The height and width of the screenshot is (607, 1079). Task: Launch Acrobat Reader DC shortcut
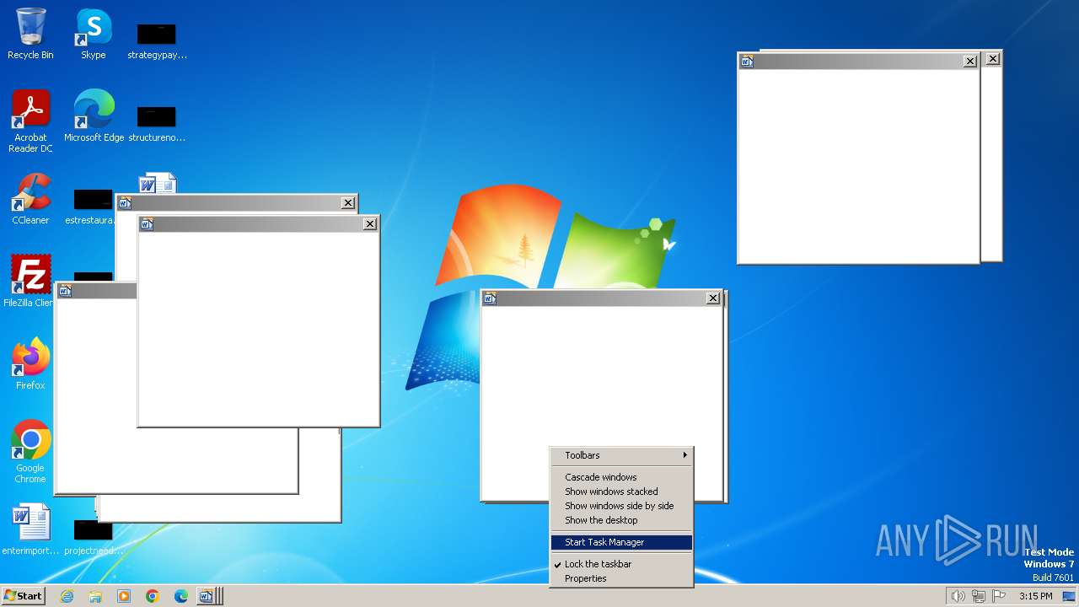tap(30, 121)
